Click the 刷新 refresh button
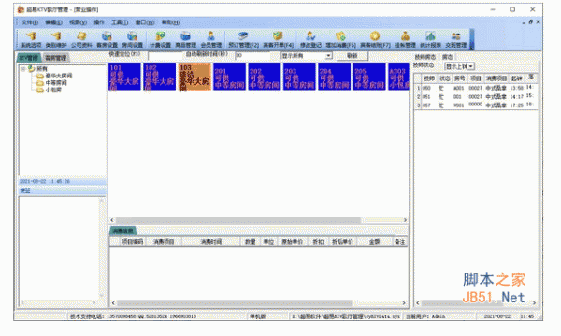Image resolution: width=561 pixels, height=336 pixels. [352, 56]
